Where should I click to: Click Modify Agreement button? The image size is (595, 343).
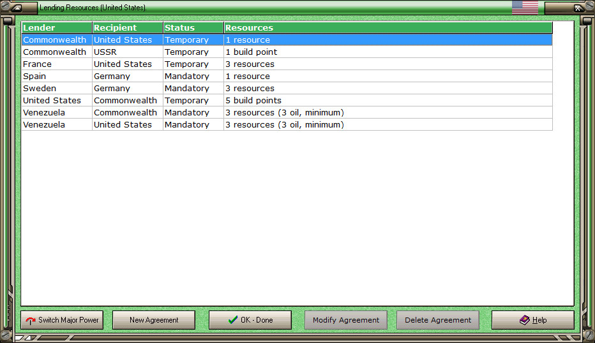click(345, 320)
